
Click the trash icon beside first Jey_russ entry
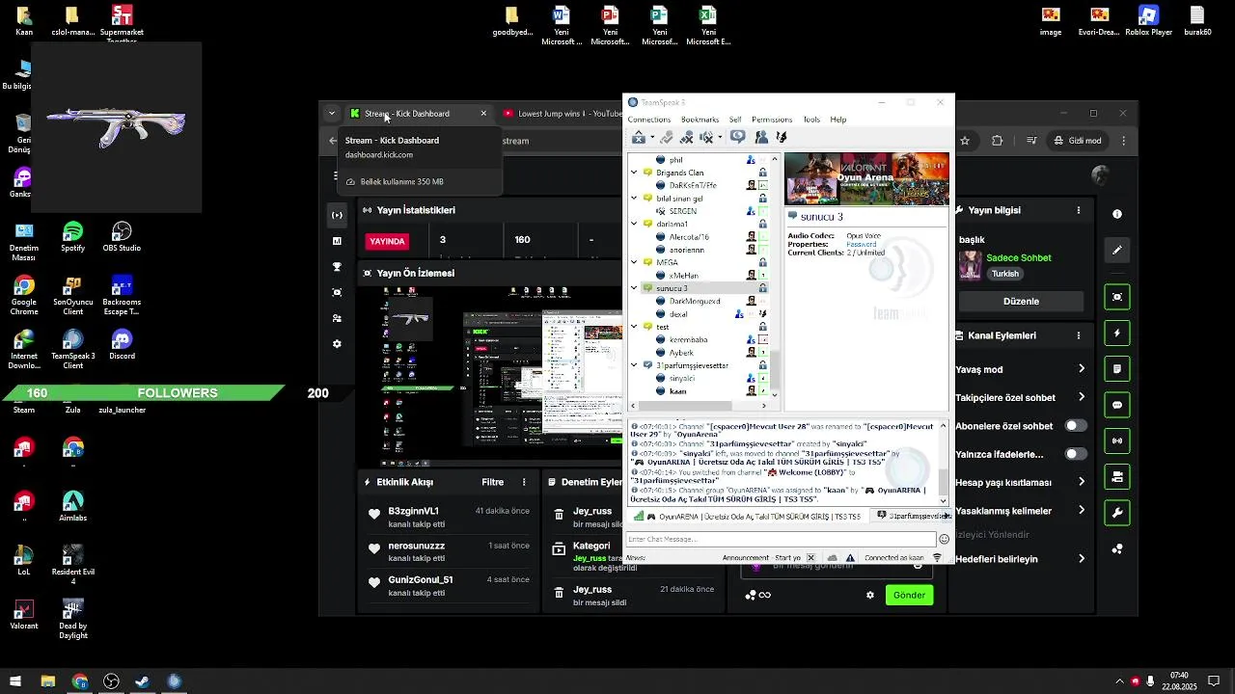pos(559,515)
